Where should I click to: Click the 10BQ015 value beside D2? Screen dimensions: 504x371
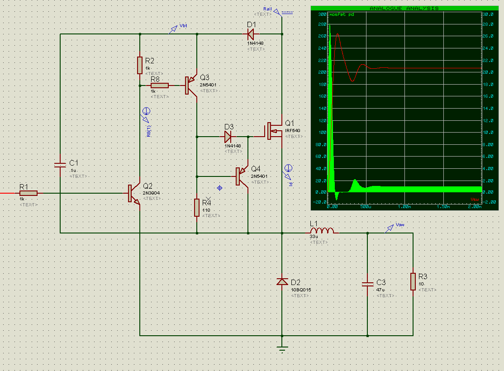(x=301, y=290)
